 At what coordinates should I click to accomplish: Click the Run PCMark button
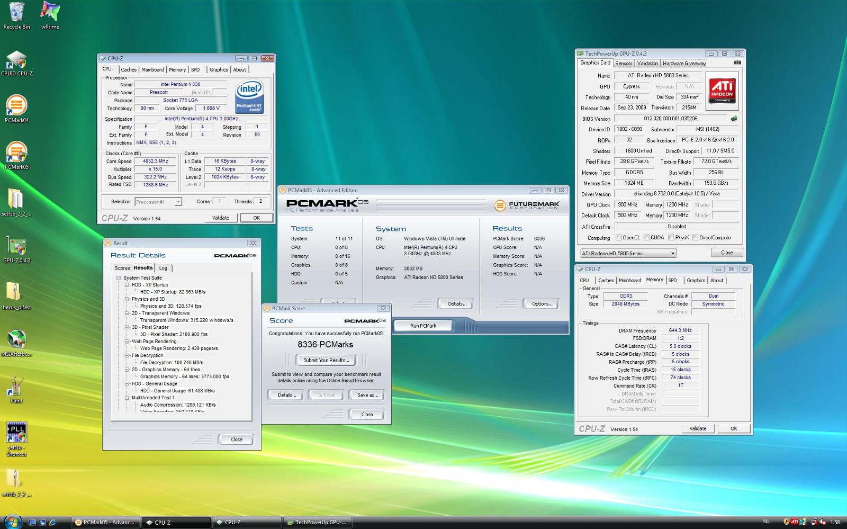tap(423, 326)
